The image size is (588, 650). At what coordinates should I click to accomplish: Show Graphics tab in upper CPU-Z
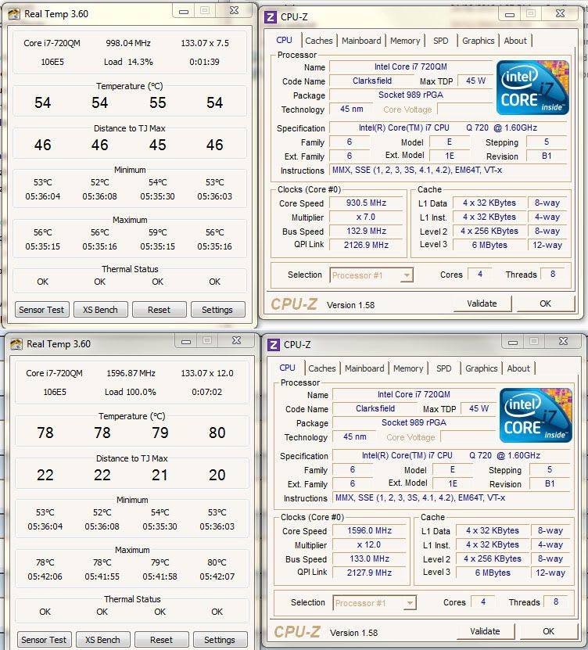pyautogui.click(x=479, y=41)
